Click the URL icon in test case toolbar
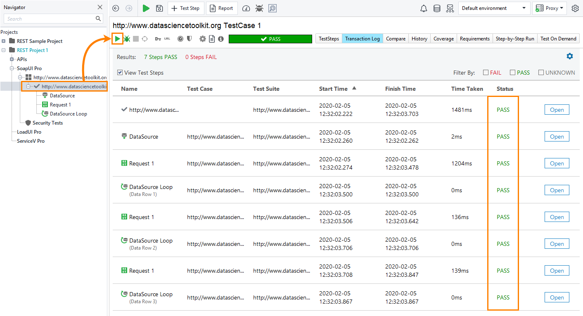The height and width of the screenshot is (316, 583). click(x=167, y=39)
